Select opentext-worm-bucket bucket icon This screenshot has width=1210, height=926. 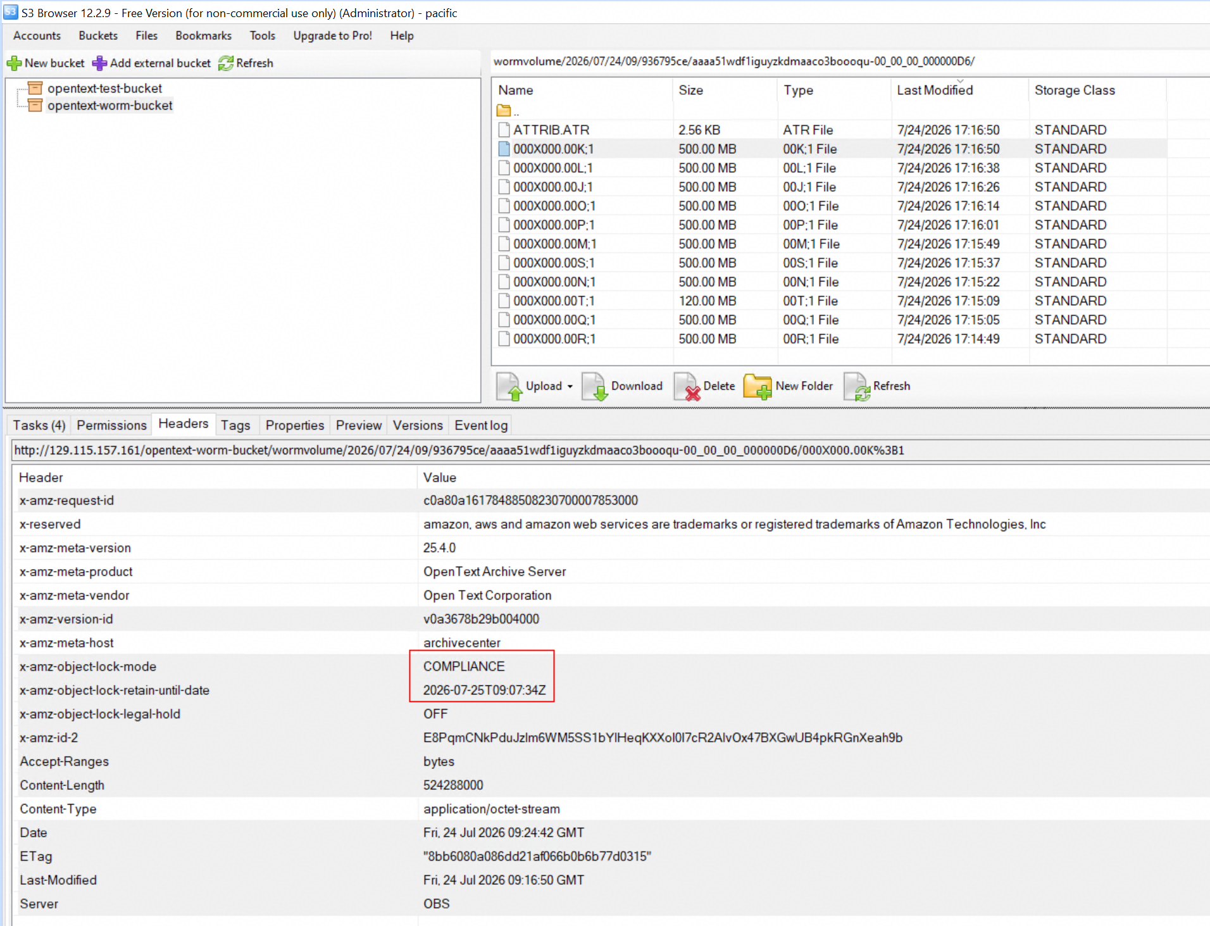tap(35, 105)
